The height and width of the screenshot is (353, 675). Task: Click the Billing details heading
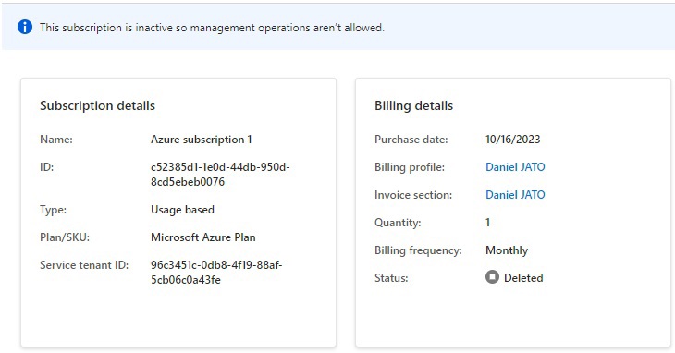[413, 105]
